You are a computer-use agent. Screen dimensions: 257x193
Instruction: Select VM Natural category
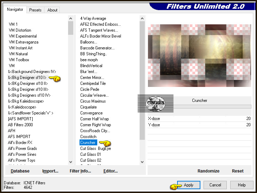tap(18, 54)
